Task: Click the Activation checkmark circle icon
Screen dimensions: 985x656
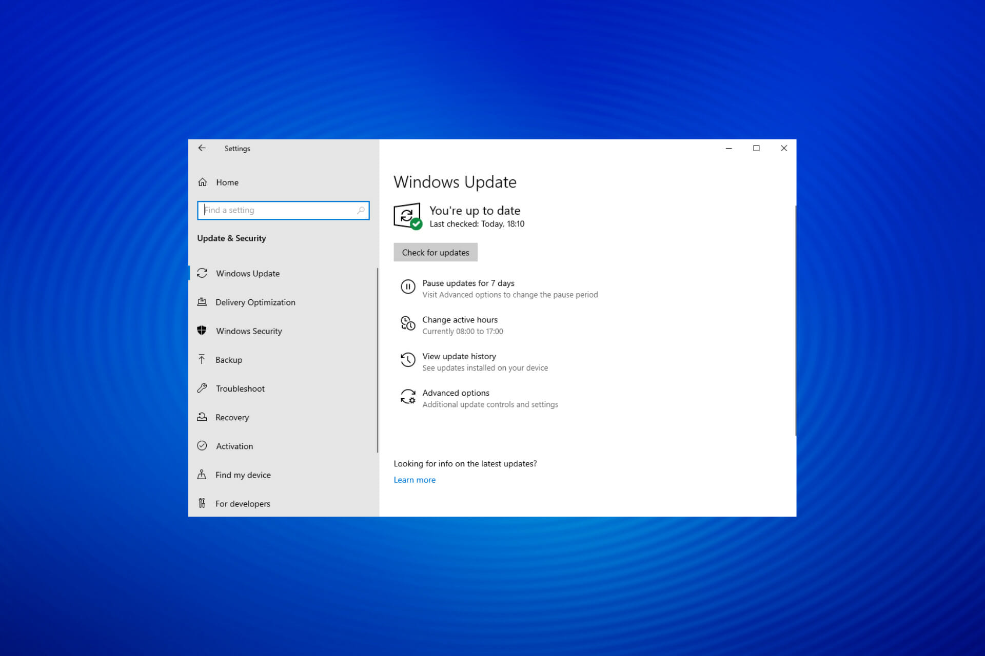Action: tap(202, 445)
